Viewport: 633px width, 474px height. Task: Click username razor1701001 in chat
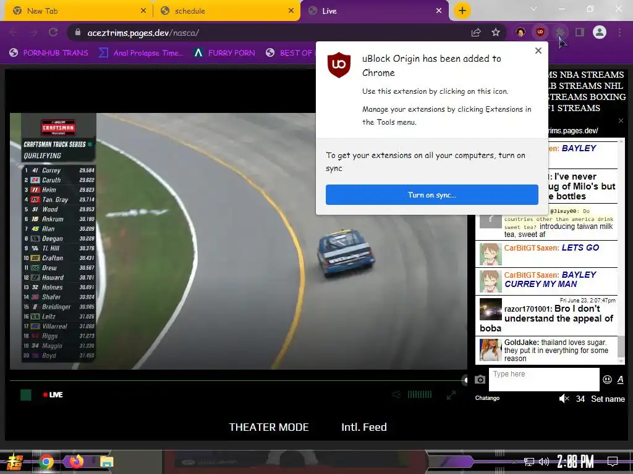point(528,309)
